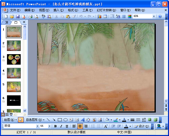Open the zoom percentage dropdown
This screenshot has width=169, height=136.
(154, 16)
